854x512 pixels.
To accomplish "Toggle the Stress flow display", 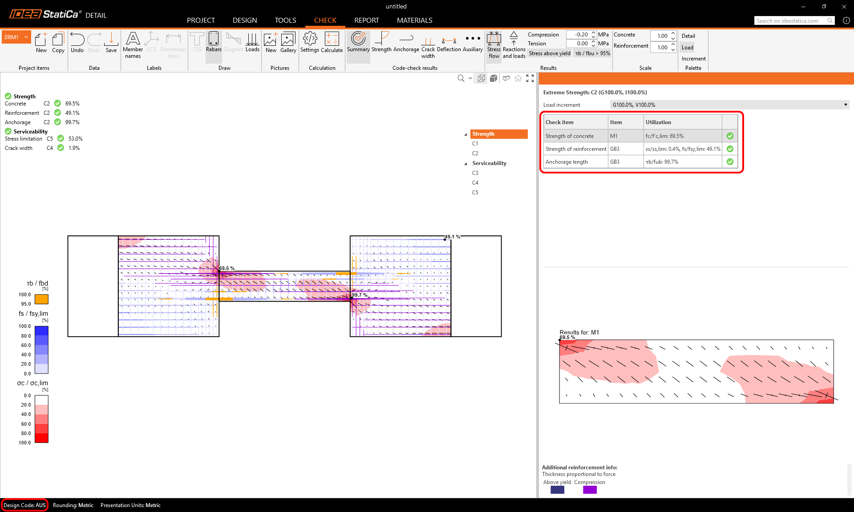I will coord(494,44).
